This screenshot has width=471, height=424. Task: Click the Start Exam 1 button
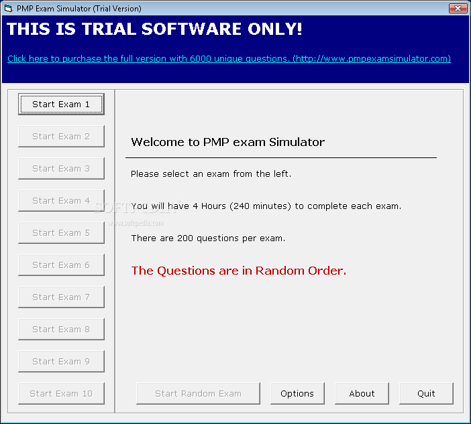click(x=61, y=104)
